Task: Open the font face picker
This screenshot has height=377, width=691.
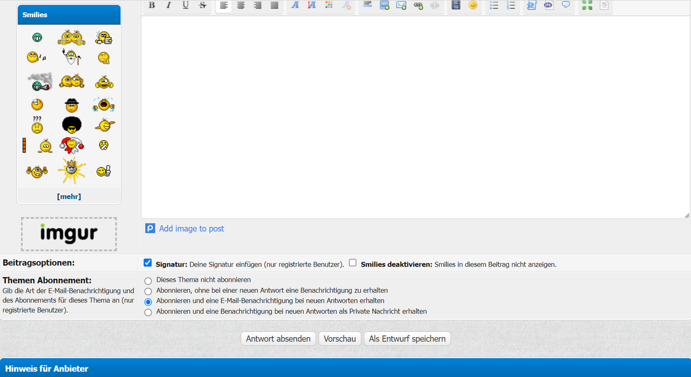Action: (x=295, y=5)
